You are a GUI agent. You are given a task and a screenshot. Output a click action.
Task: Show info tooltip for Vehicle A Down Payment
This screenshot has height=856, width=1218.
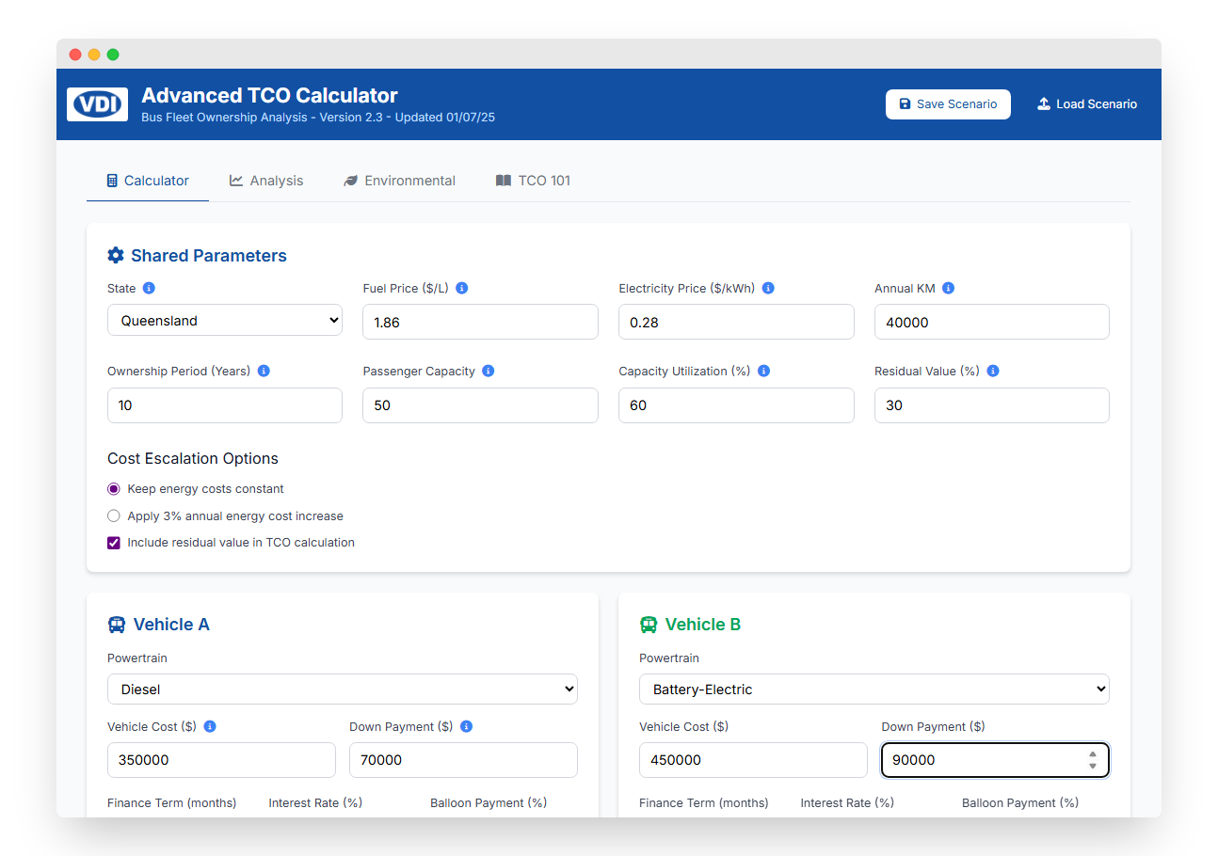coord(466,727)
